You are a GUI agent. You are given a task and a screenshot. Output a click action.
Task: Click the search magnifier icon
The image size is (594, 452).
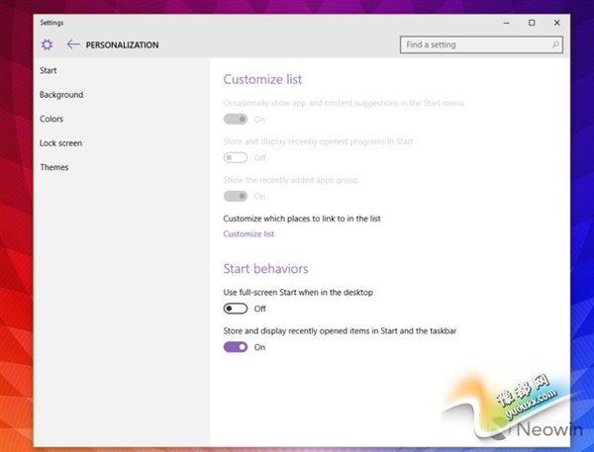click(x=555, y=45)
